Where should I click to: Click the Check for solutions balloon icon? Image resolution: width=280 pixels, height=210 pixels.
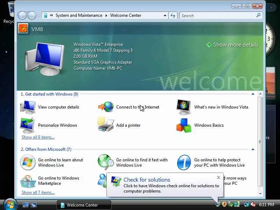tap(116, 181)
